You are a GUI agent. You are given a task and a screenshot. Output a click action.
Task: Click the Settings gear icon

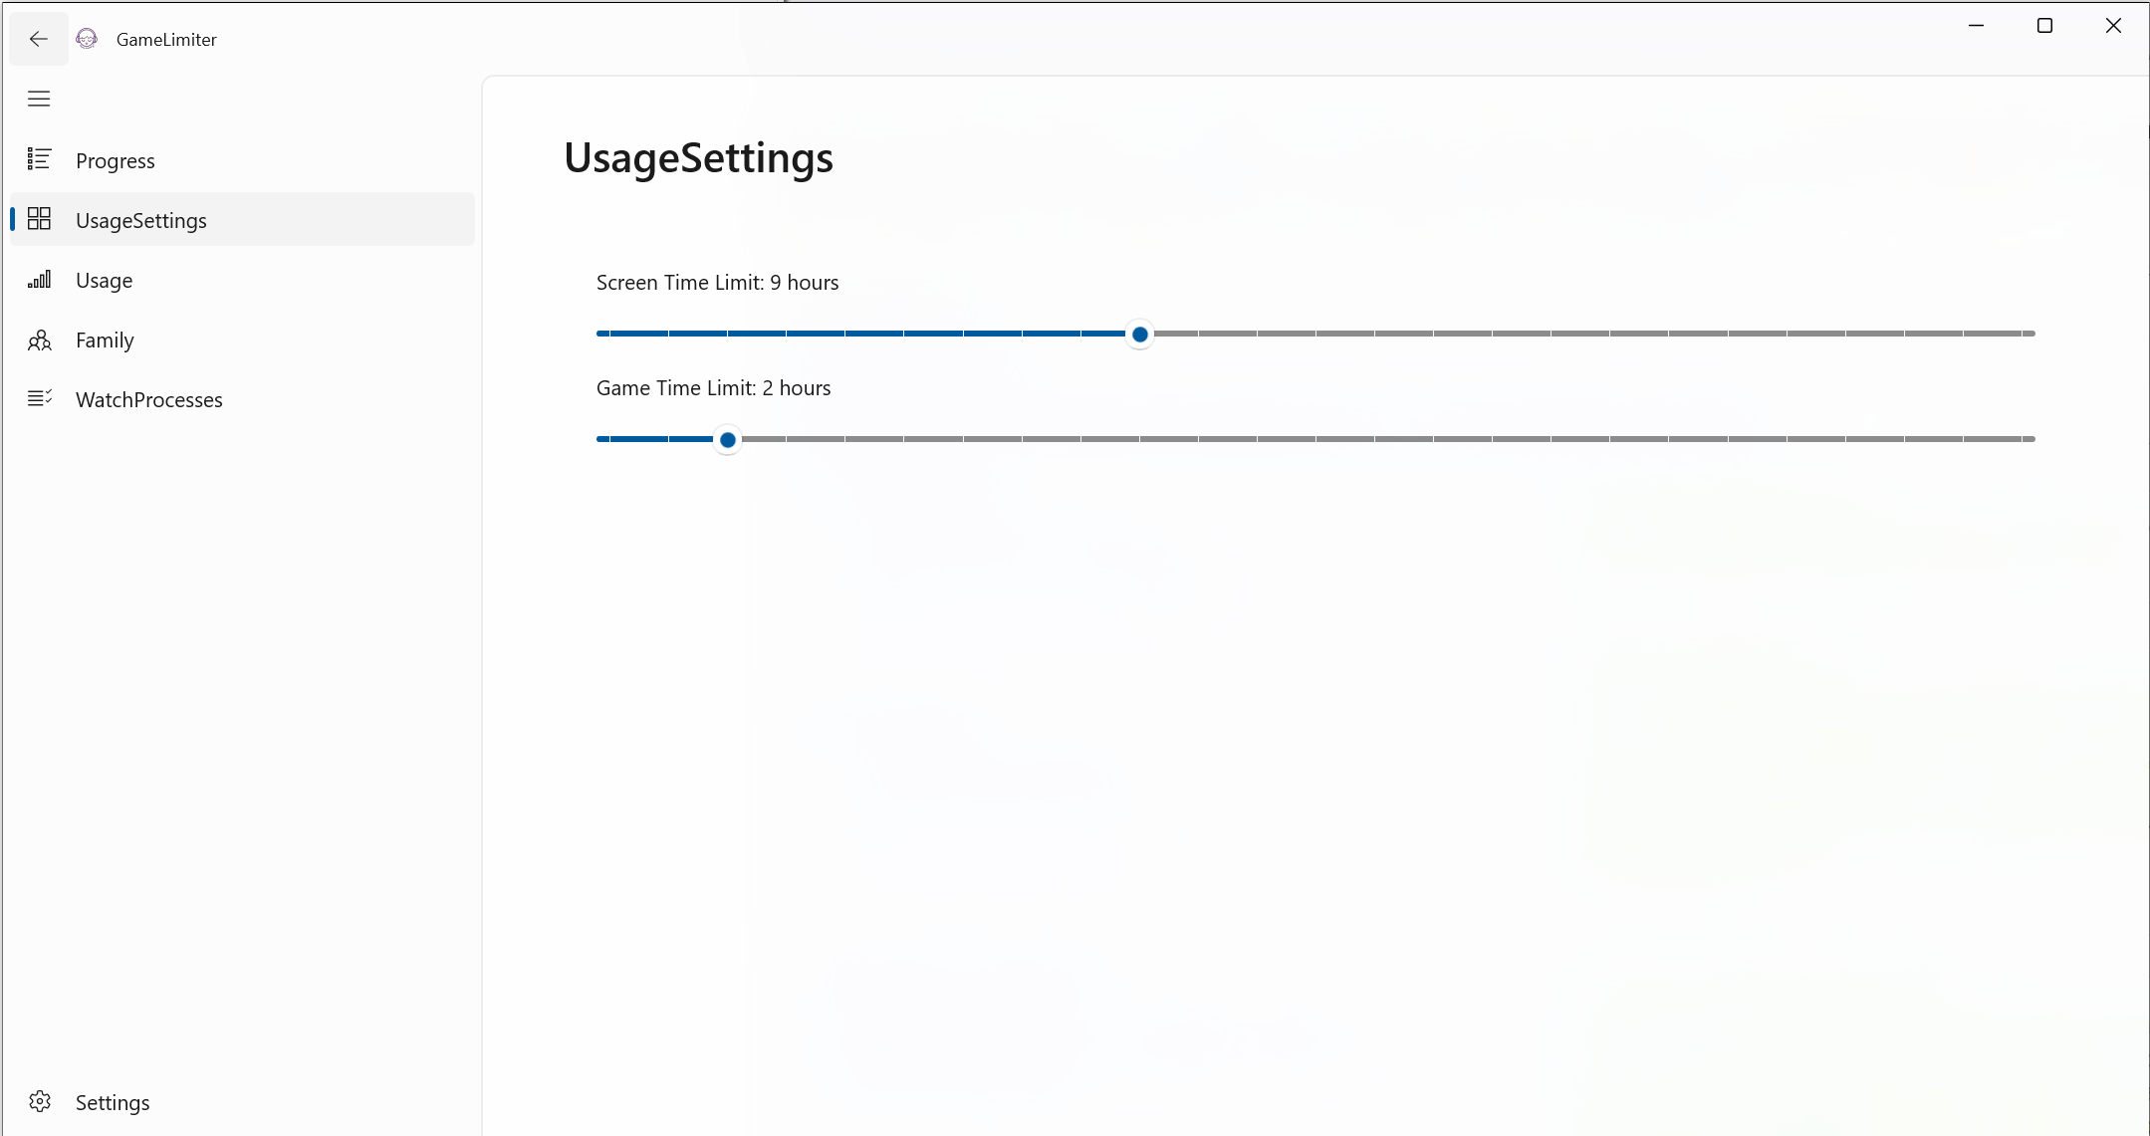pyautogui.click(x=39, y=1101)
